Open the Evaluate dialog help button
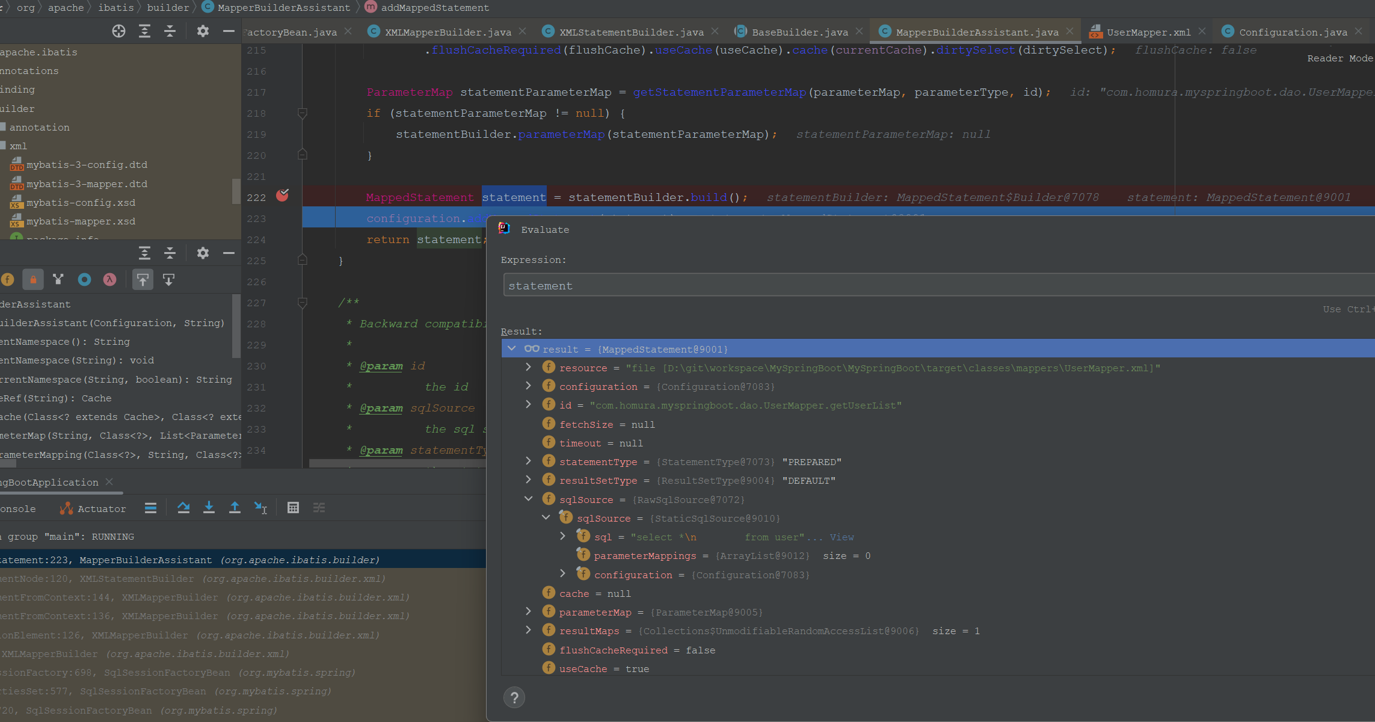 (514, 698)
